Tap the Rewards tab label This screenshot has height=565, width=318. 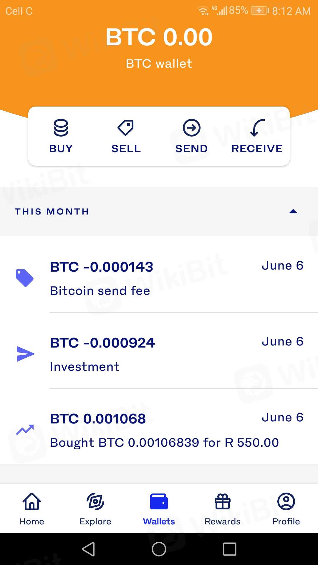(x=223, y=521)
